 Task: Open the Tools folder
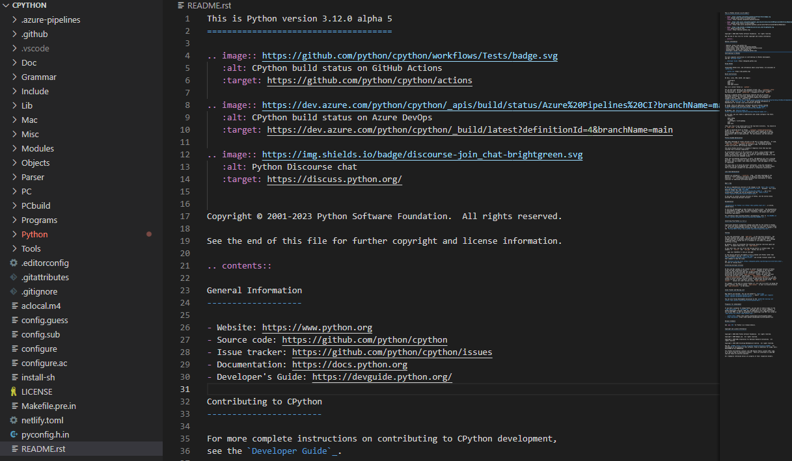click(81, 248)
